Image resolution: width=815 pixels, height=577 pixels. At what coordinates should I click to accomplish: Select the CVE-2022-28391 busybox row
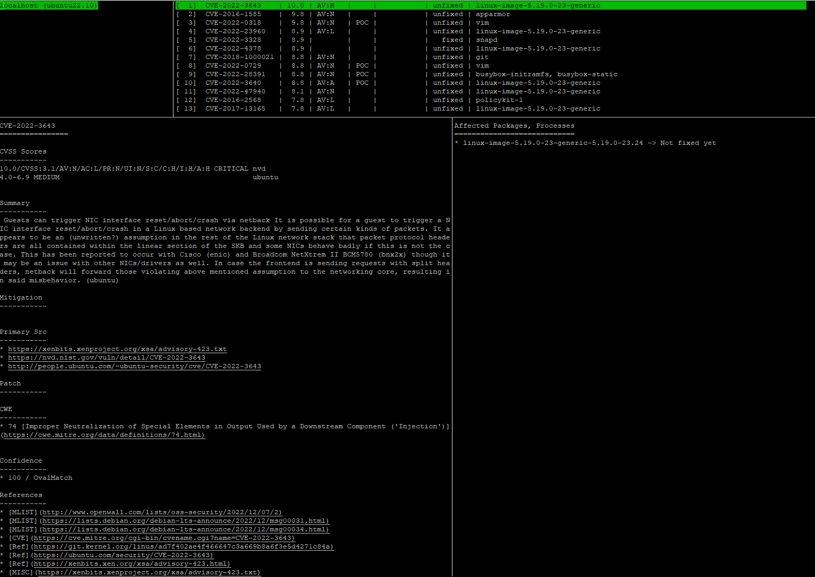[x=491, y=74]
